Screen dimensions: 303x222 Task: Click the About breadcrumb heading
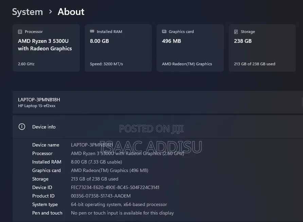(71, 12)
